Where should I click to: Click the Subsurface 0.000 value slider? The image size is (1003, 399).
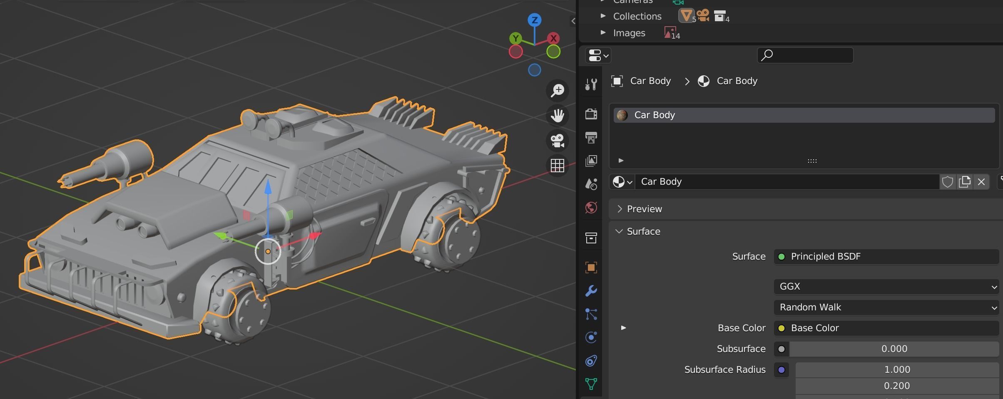click(894, 349)
